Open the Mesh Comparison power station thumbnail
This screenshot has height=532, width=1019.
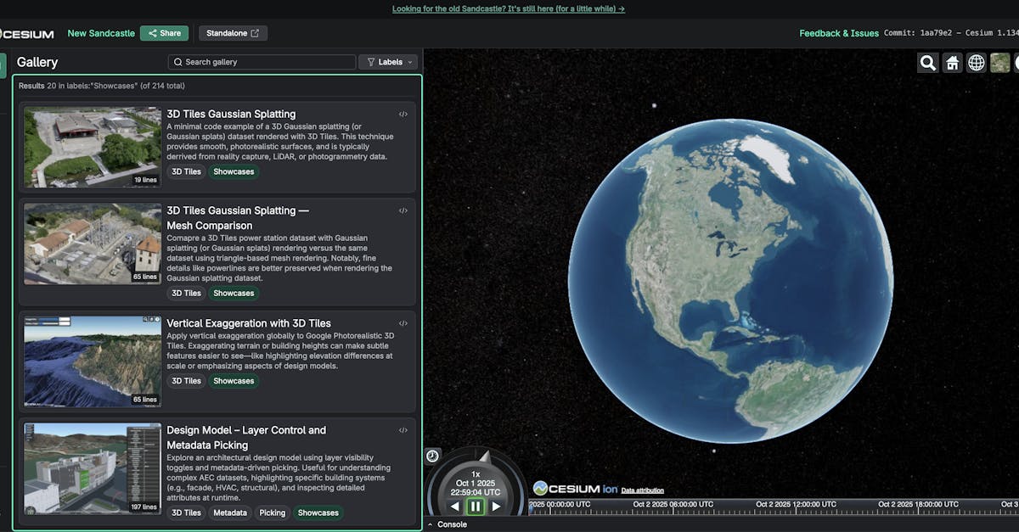tap(92, 244)
